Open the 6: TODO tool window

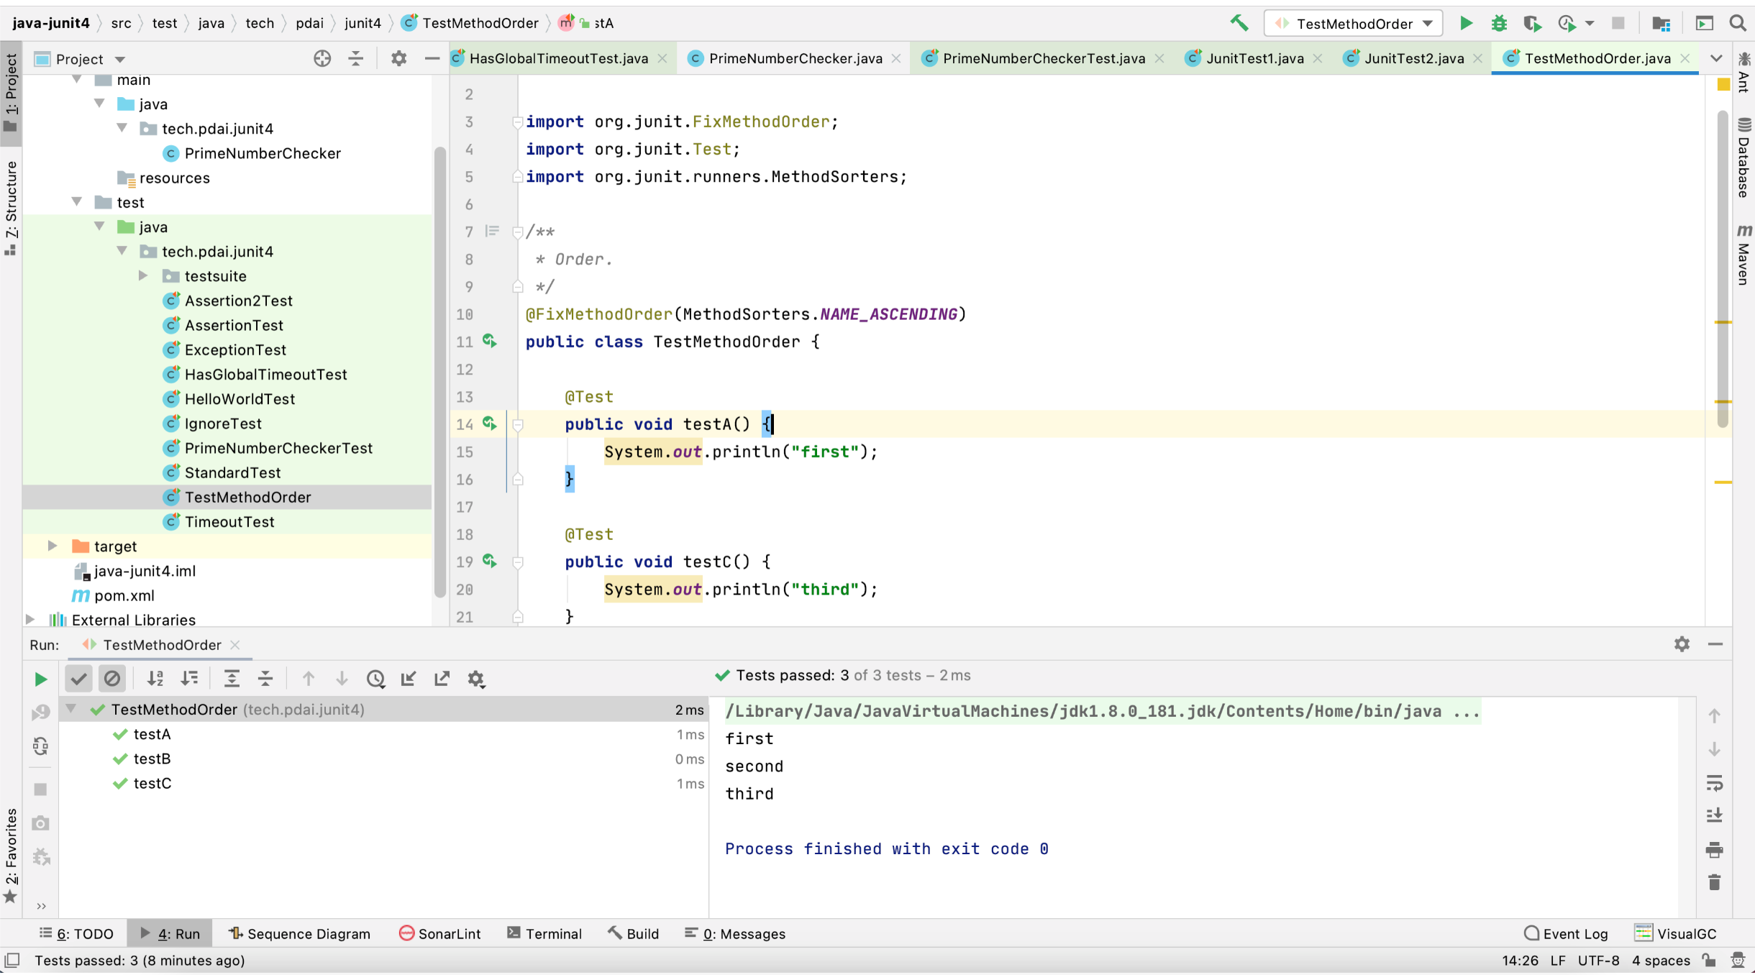tap(76, 933)
